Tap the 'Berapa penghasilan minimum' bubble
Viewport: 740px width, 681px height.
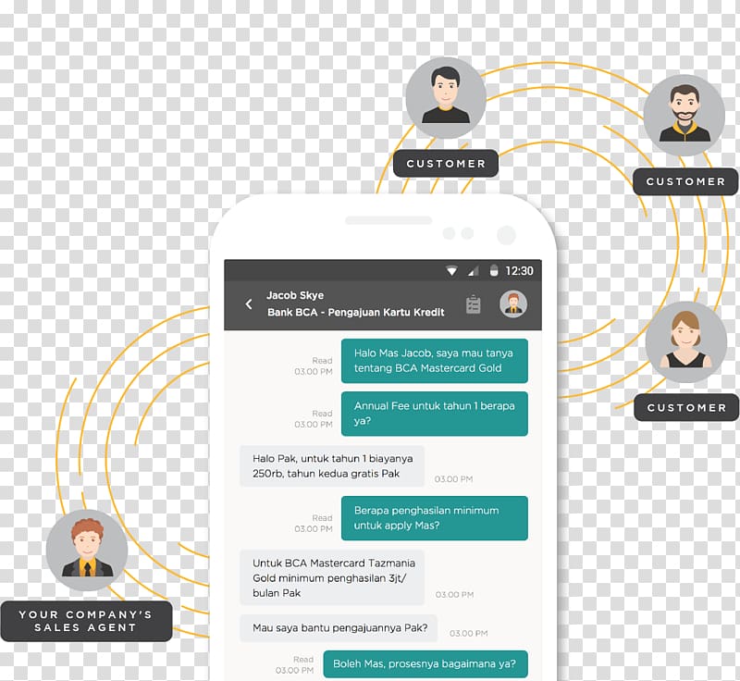pyautogui.click(x=434, y=518)
